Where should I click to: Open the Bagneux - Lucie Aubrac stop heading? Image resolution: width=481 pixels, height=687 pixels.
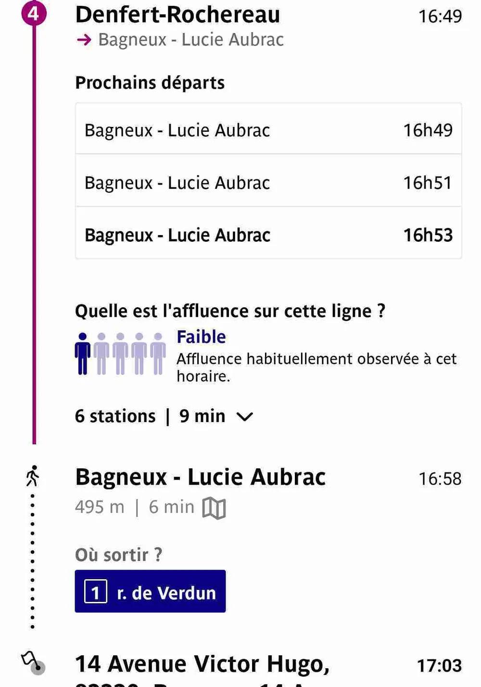(200, 477)
